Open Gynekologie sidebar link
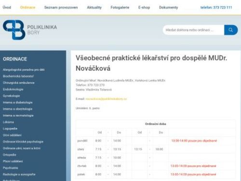The image size is (241, 181). [x=11, y=96]
